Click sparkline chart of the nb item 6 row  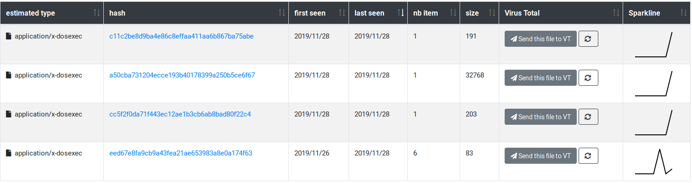click(x=654, y=161)
